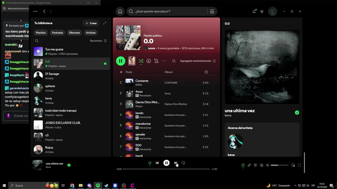The height and width of the screenshot is (189, 337).
Task: Filter library by Álbumes
Action: point(75,33)
